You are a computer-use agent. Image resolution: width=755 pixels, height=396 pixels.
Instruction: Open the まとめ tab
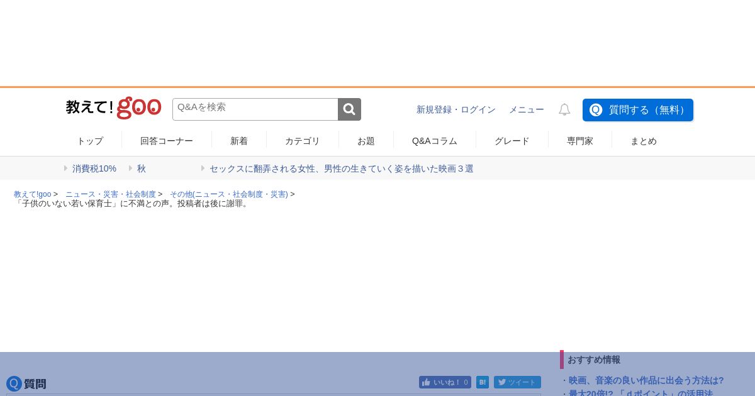(x=644, y=141)
